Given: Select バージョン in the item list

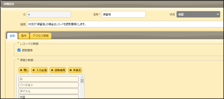Looking at the screenshot, I should point(49,85).
